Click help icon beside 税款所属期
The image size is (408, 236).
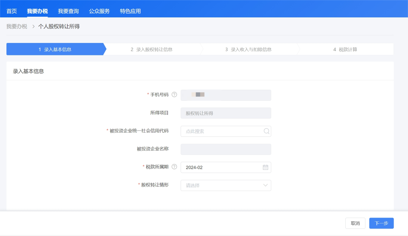174,167
